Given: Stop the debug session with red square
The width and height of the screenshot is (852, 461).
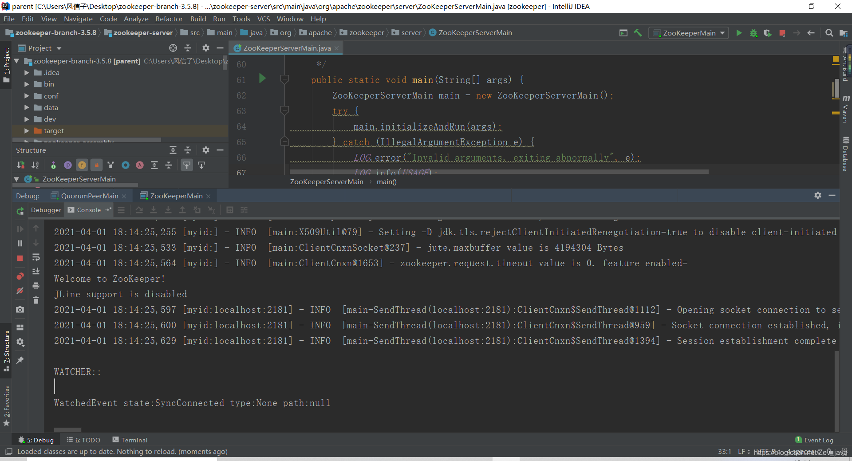Looking at the screenshot, I should pyautogui.click(x=20, y=258).
